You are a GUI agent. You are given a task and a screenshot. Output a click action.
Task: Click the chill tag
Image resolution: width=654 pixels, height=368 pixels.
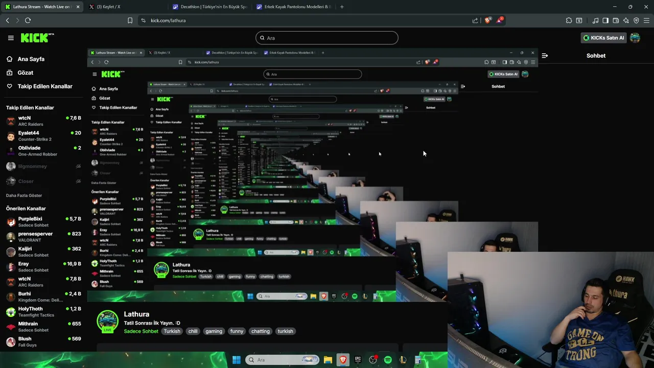click(193, 331)
